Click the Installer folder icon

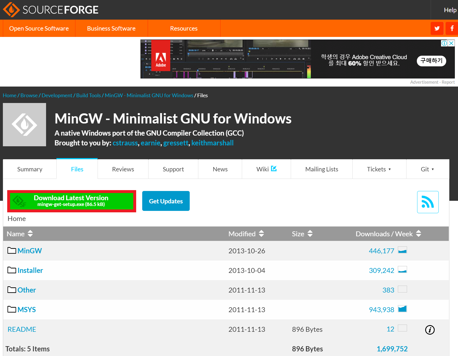tap(12, 270)
